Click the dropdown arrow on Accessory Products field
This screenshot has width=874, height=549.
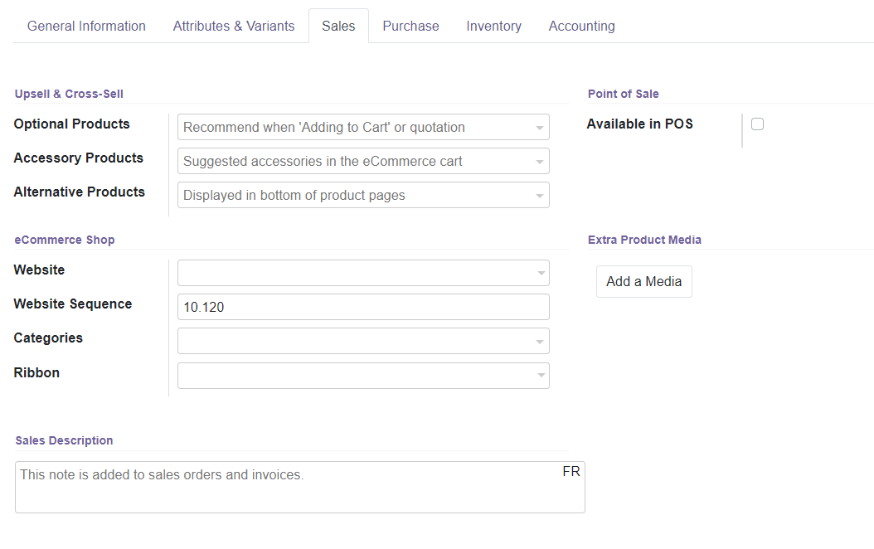coord(540,161)
